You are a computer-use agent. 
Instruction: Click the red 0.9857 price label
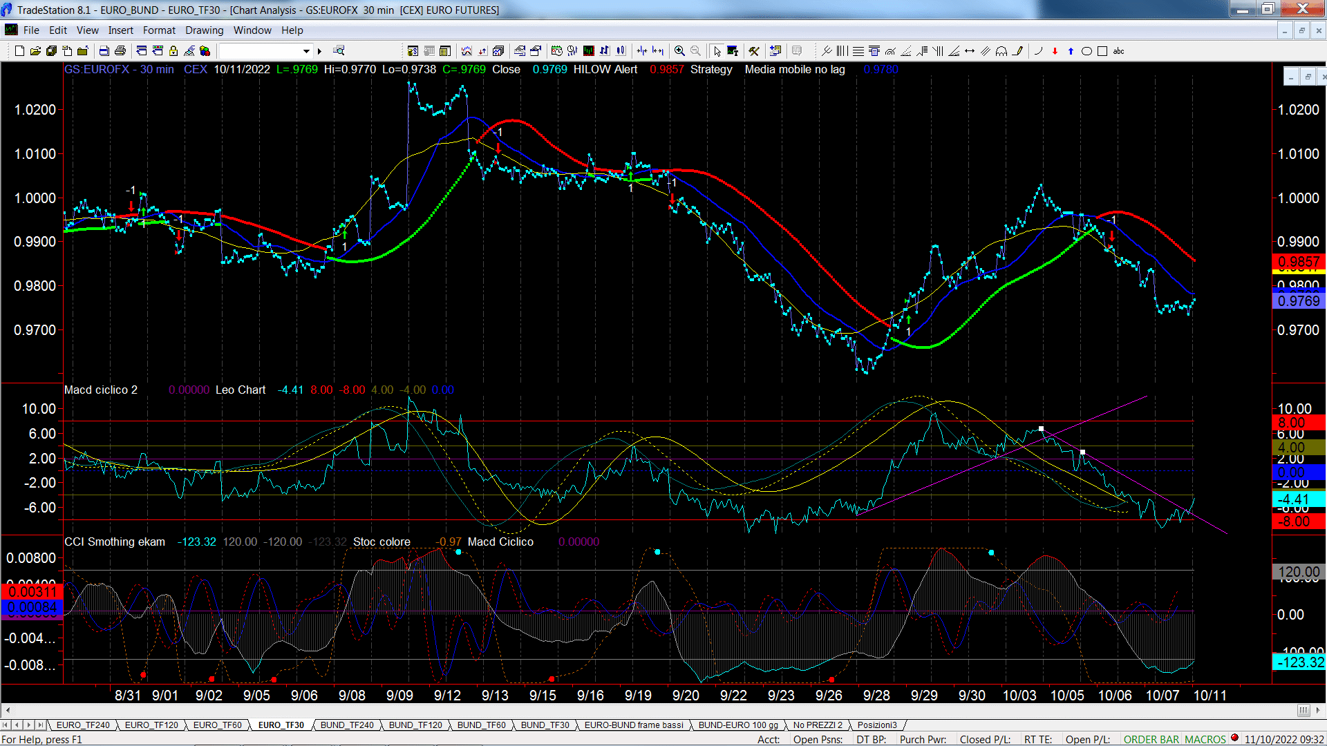(1299, 262)
